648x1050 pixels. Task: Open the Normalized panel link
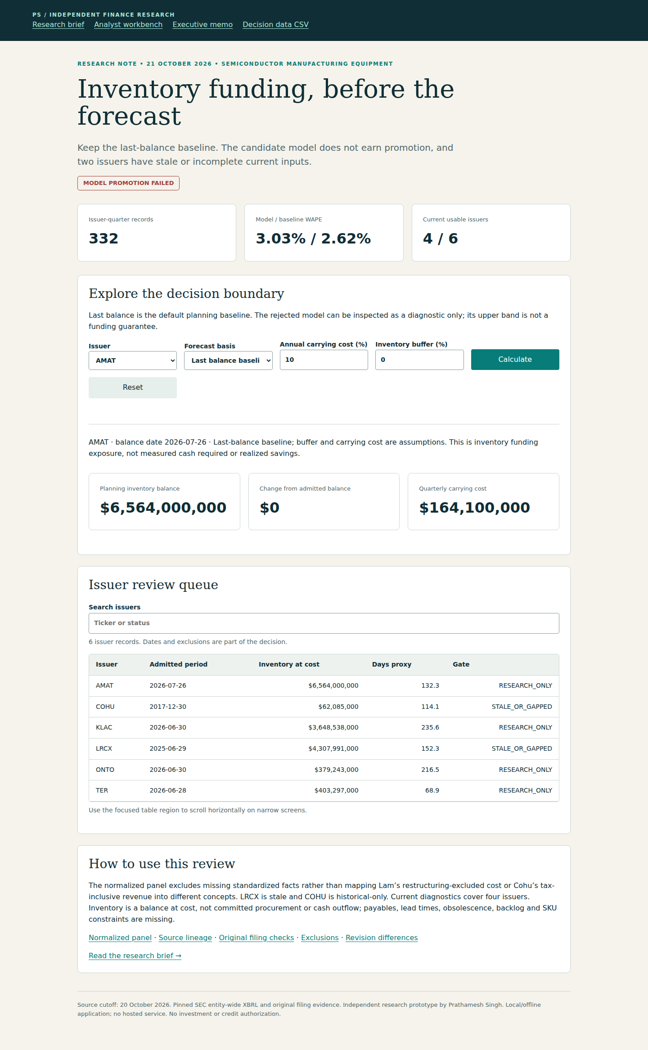120,938
